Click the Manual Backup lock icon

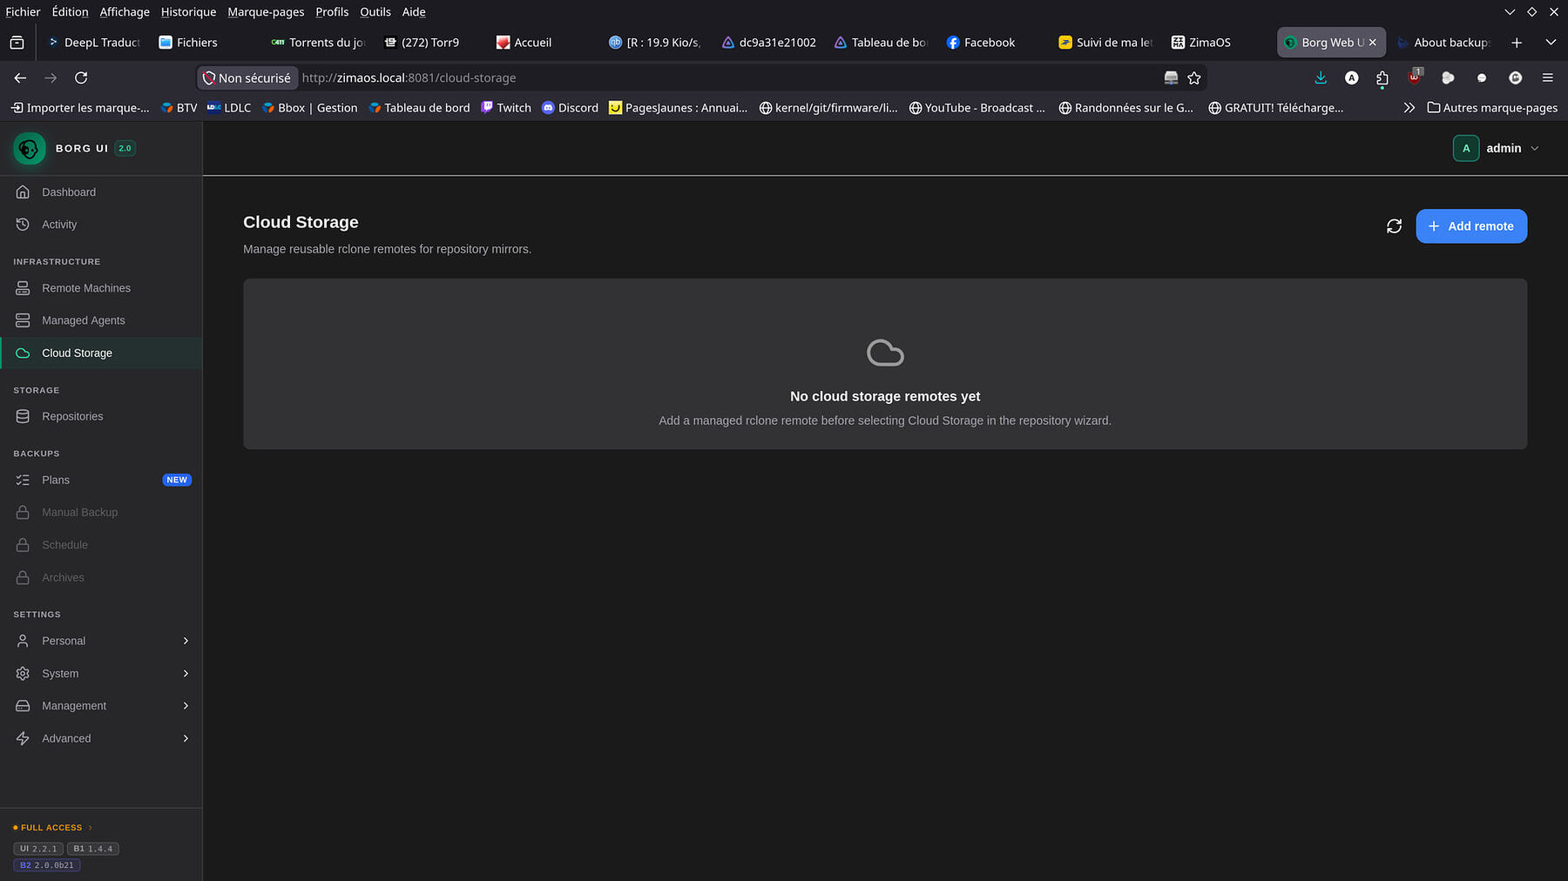23,513
